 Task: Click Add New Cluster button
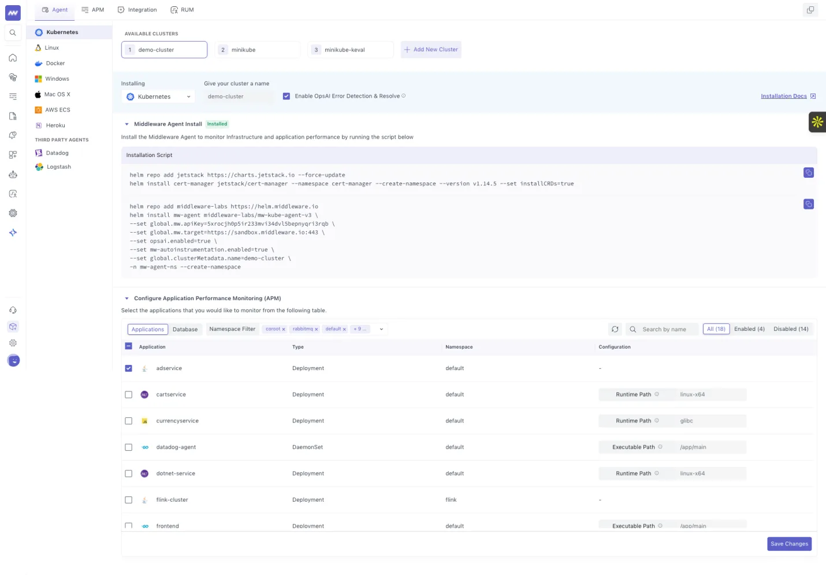(431, 50)
